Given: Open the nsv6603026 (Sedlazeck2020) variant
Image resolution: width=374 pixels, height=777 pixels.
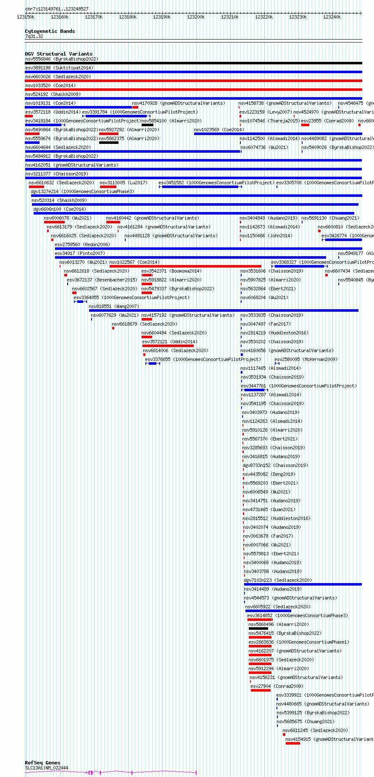Looking at the screenshot, I should (58, 77).
